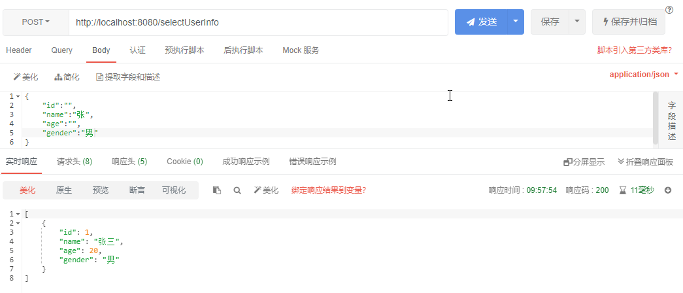Click 绑定响应结果到变量? link
683x293 pixels.
[329, 190]
